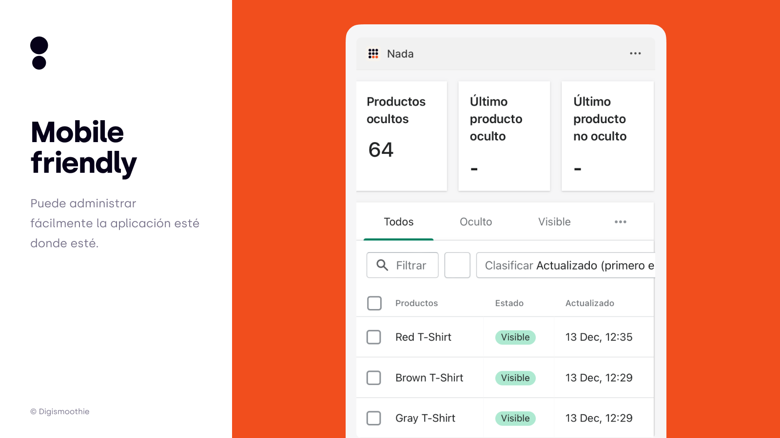Open more tabs via three-dot icon
This screenshot has width=780, height=438.
[621, 222]
